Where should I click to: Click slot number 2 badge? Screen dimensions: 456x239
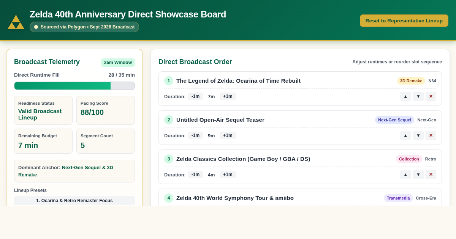169,120
